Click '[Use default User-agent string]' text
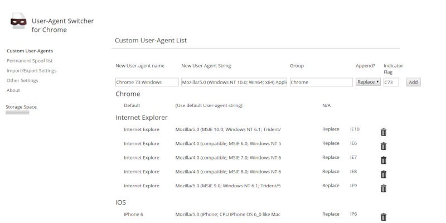The image size is (446, 223). pyautogui.click(x=209, y=105)
